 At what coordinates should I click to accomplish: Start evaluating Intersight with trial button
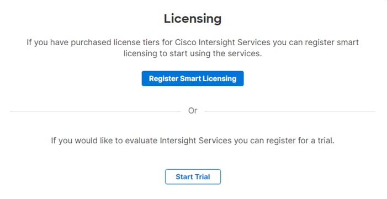point(193,176)
